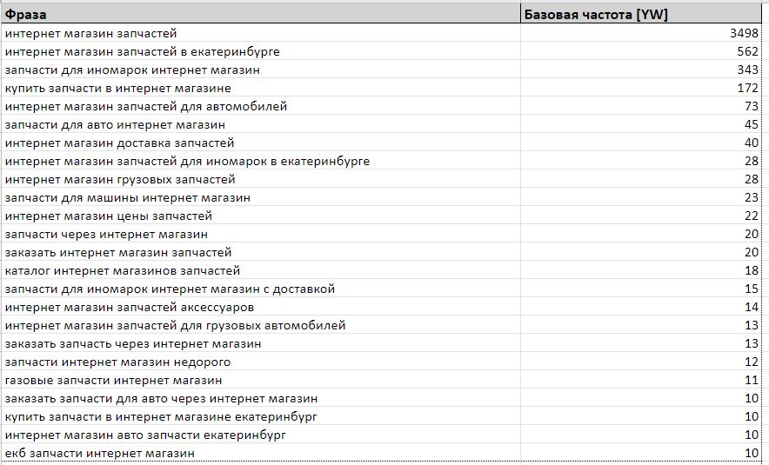The width and height of the screenshot is (769, 465).
Task: Select cell 'интернет магазин грузовых запчастей'
Action: 260,179
